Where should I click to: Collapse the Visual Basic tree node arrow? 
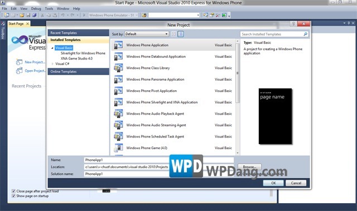(x=52, y=48)
